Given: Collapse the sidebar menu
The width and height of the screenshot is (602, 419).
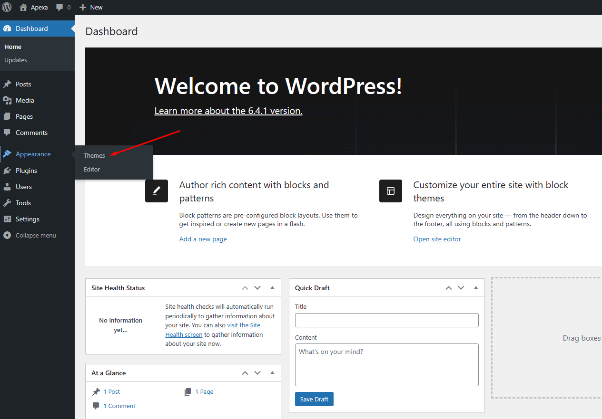Looking at the screenshot, I should point(30,235).
